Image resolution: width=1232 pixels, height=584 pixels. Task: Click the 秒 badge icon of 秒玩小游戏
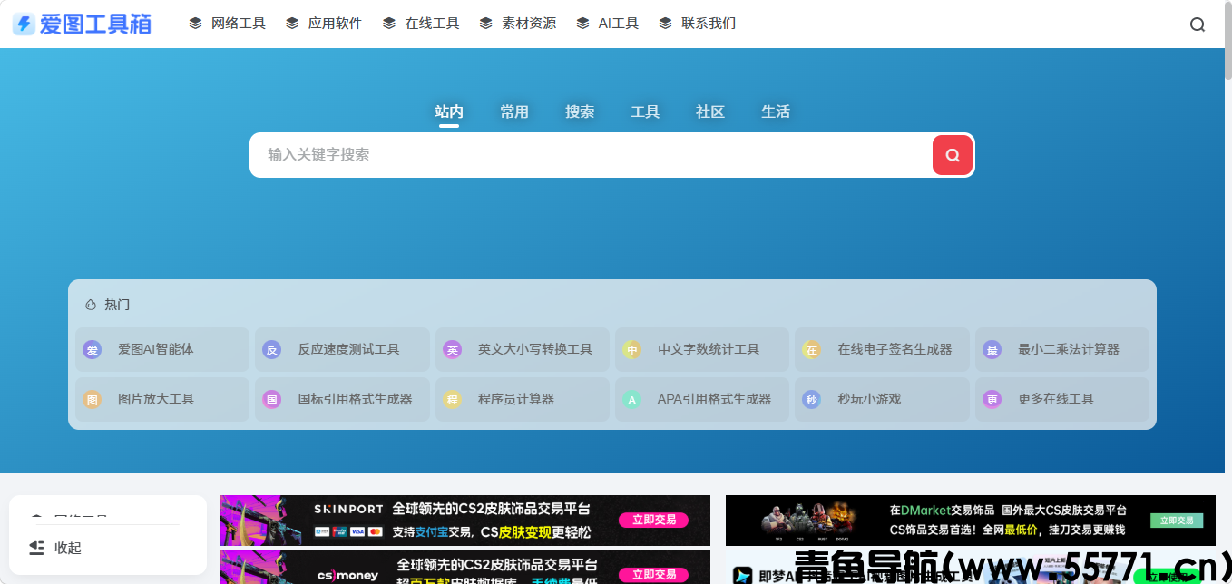point(811,399)
